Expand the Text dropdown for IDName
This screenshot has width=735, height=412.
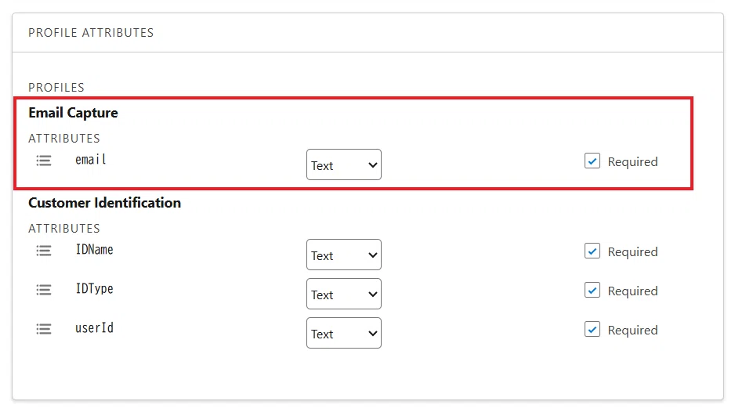tap(343, 255)
